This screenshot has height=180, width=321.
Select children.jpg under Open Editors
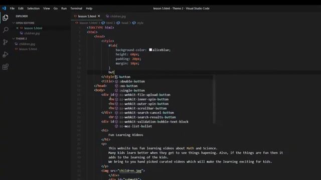click(x=32, y=33)
